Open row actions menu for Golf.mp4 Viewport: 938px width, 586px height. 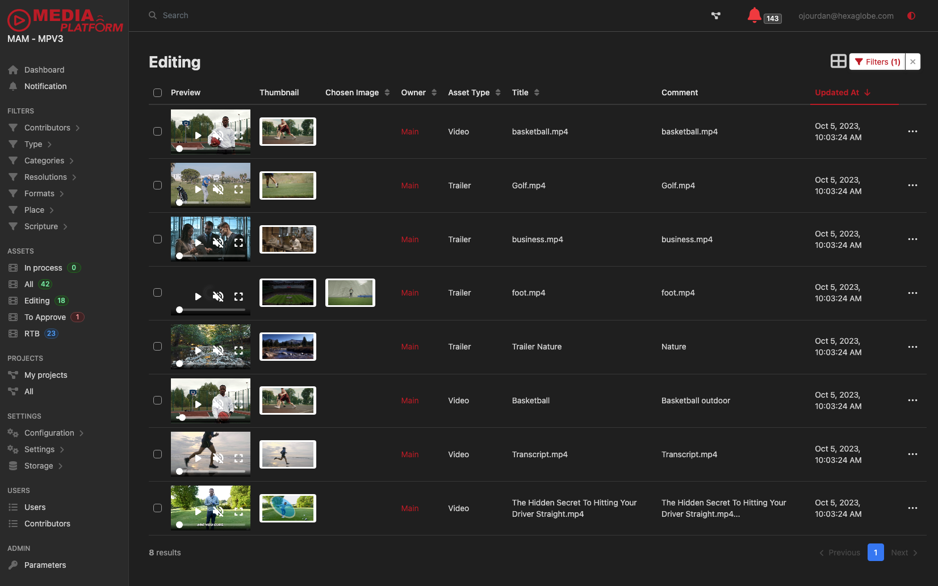pyautogui.click(x=912, y=186)
